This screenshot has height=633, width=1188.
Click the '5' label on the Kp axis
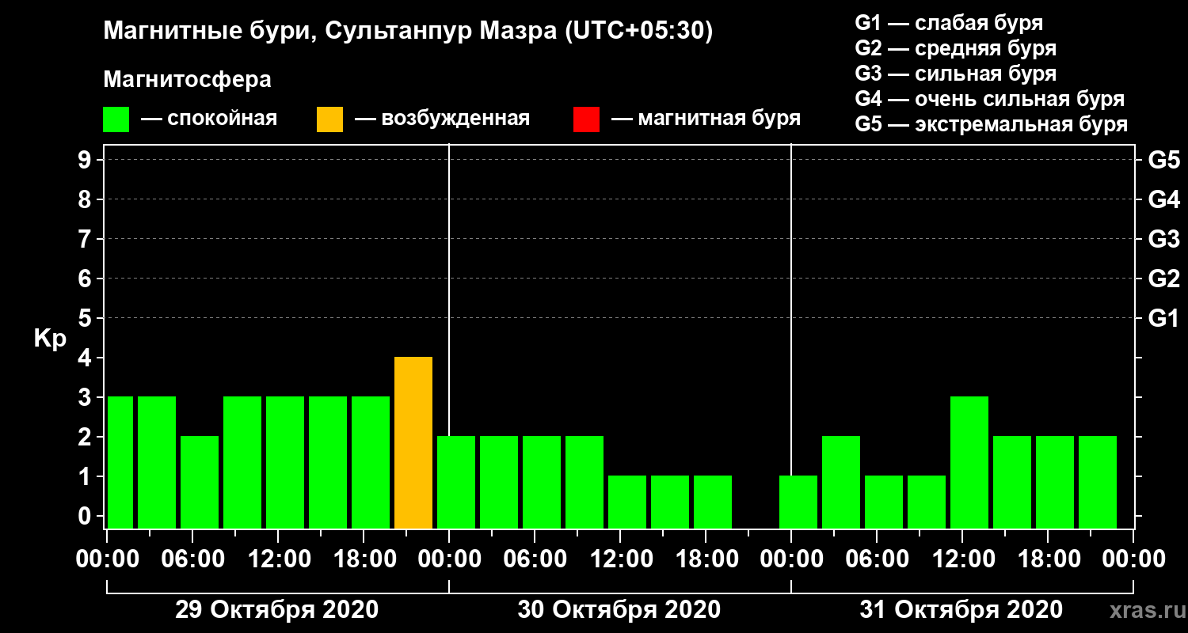86,318
